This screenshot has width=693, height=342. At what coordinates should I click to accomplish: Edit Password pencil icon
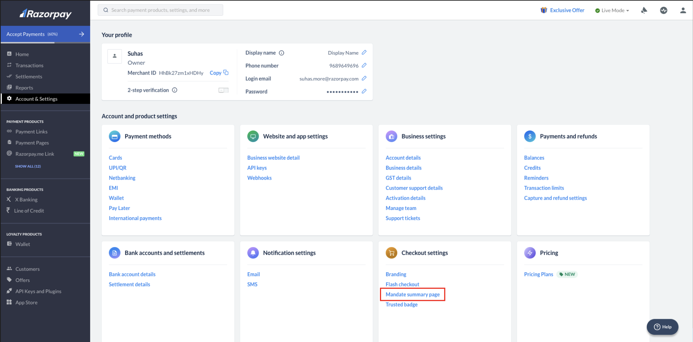(364, 91)
